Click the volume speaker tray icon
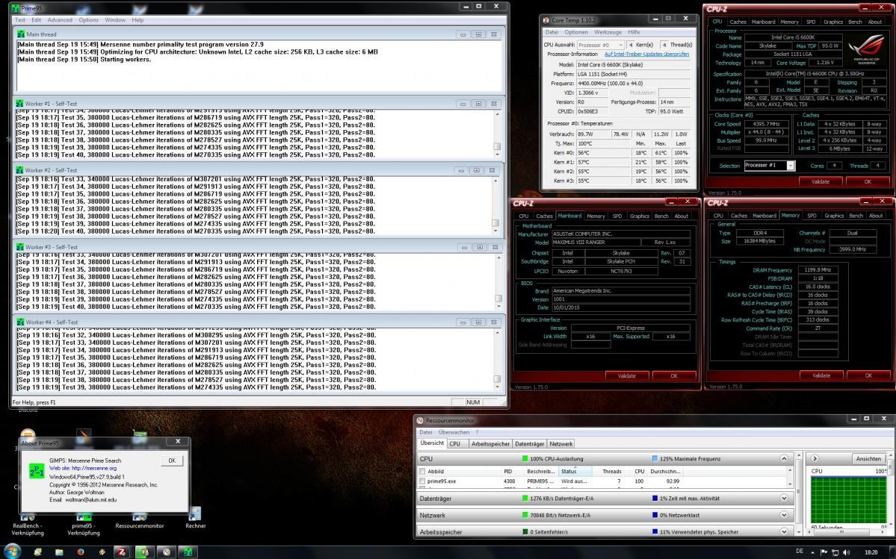The height and width of the screenshot is (559, 896). 846,552
